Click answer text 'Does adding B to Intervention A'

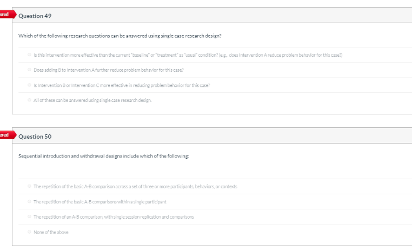pyautogui.click(x=109, y=70)
